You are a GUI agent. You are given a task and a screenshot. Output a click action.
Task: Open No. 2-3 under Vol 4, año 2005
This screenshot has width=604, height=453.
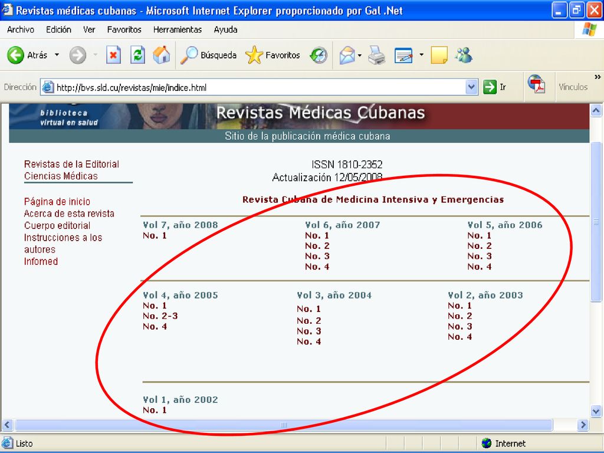(160, 316)
